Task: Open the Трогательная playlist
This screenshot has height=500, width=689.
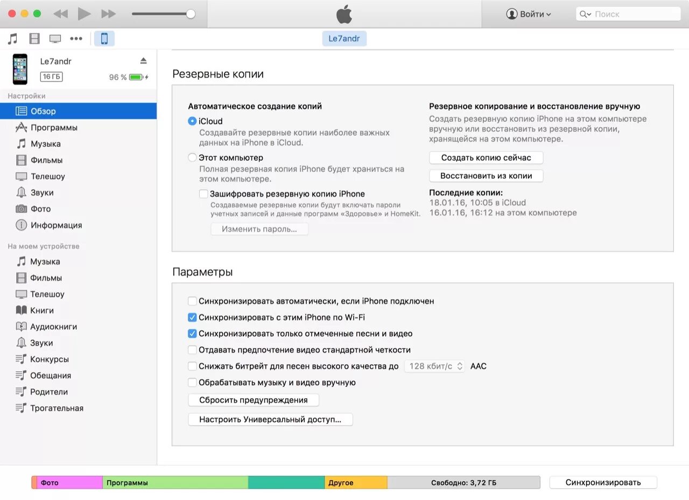Action: tap(78, 408)
